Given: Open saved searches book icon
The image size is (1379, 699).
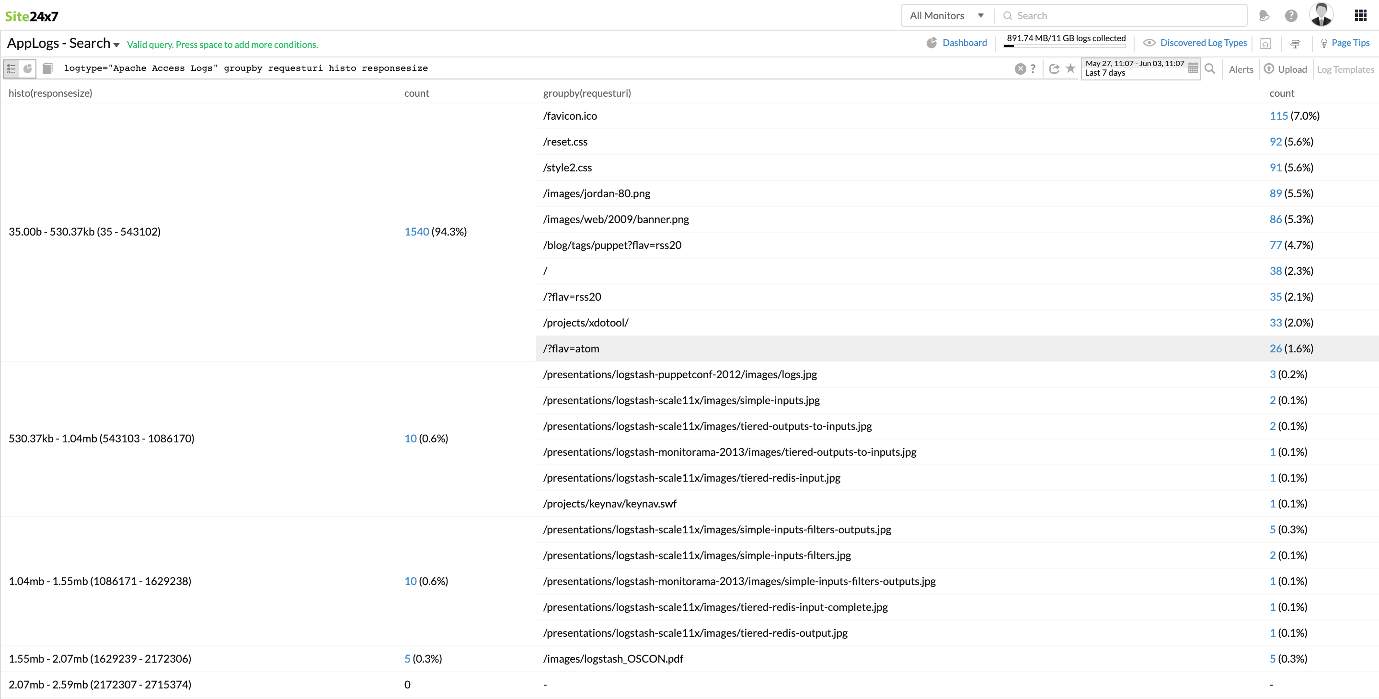Looking at the screenshot, I should 47,68.
